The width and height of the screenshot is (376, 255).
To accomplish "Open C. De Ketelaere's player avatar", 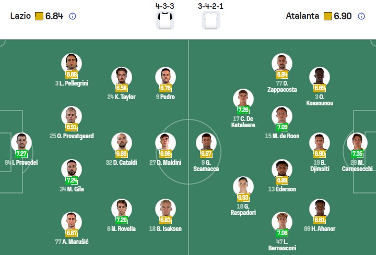I will (x=243, y=99).
